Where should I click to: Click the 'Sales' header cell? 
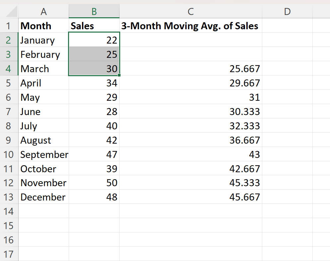tap(94, 26)
